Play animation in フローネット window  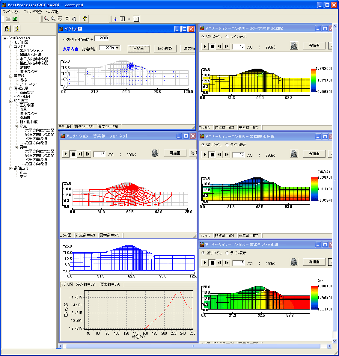pos(66,154)
